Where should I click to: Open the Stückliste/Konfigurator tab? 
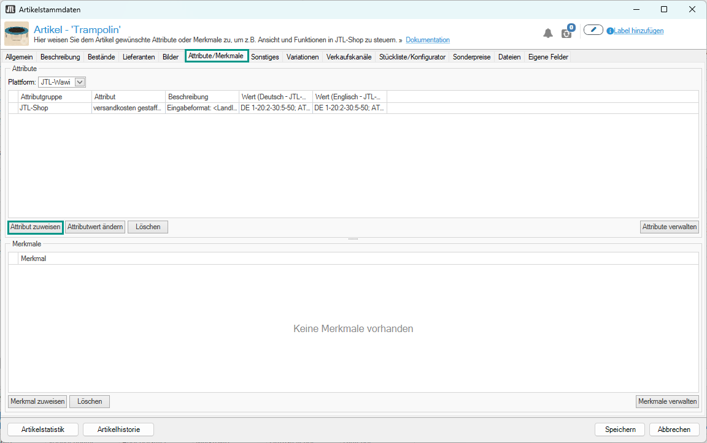[x=412, y=57]
